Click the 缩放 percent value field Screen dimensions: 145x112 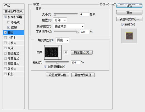[x=76, y=62]
